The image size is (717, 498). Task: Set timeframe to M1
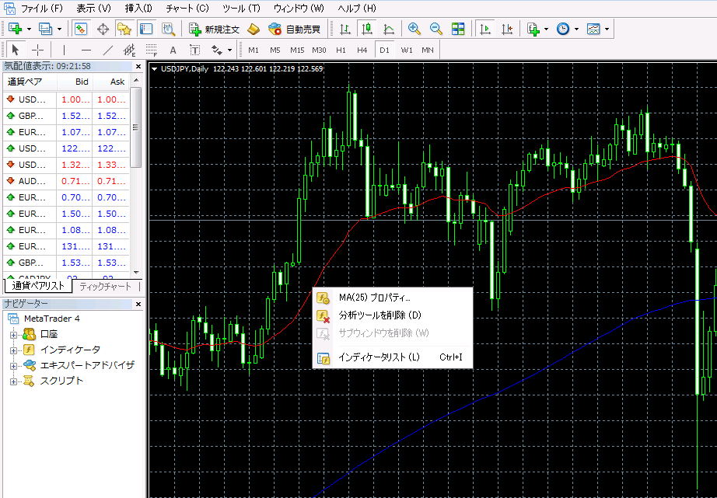click(x=254, y=50)
